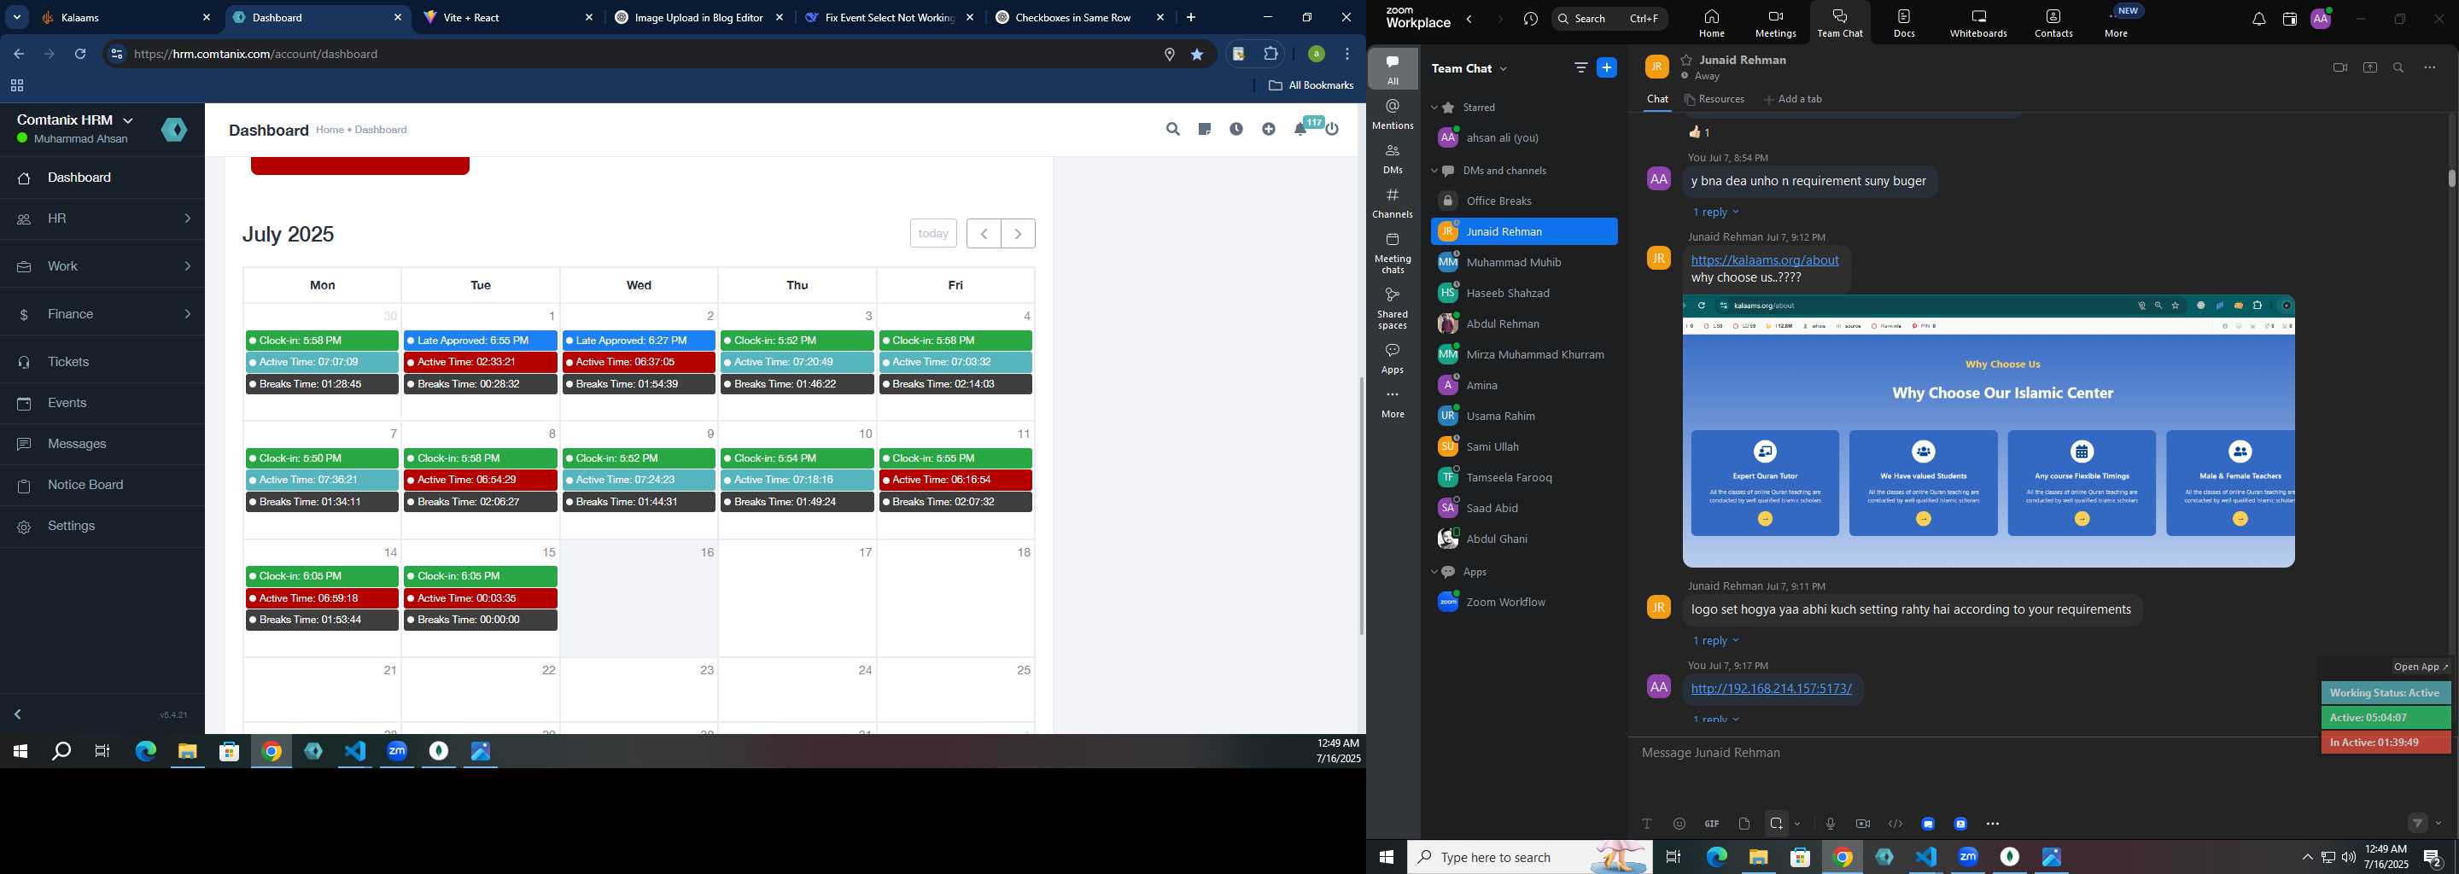This screenshot has height=874, width=2459.
Task: Switch to the Vite + React Chrome tab
Action: pyautogui.click(x=508, y=18)
